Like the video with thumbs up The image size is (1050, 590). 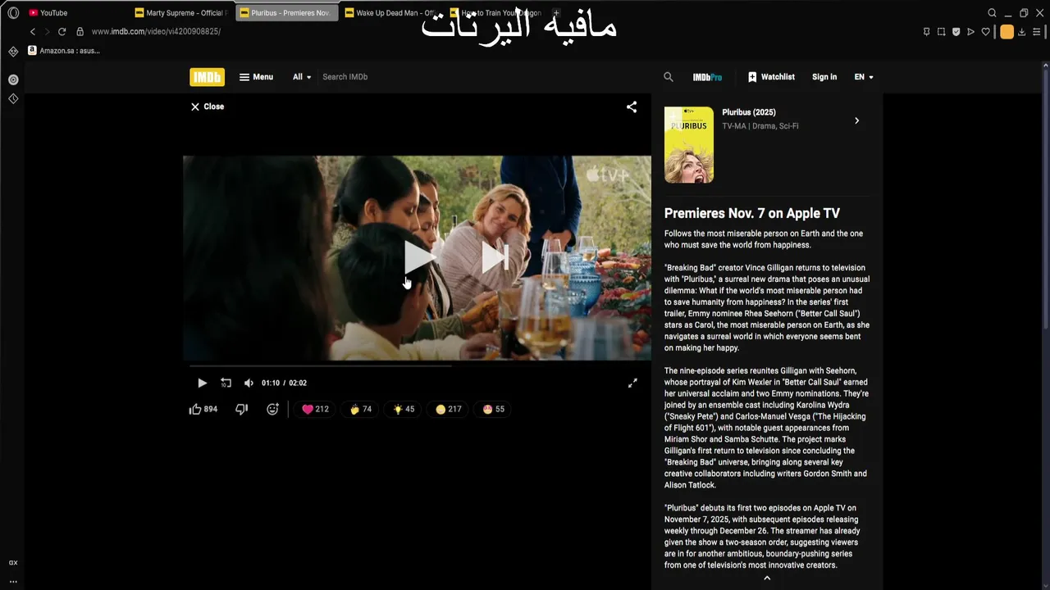click(x=203, y=409)
